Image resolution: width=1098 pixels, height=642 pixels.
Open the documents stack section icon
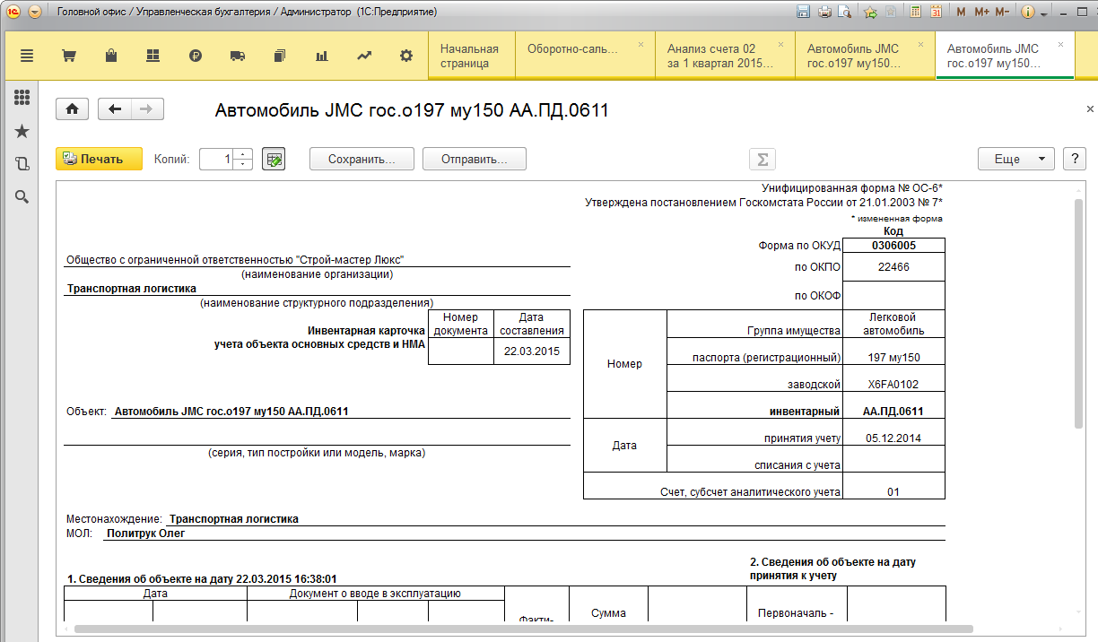point(279,56)
